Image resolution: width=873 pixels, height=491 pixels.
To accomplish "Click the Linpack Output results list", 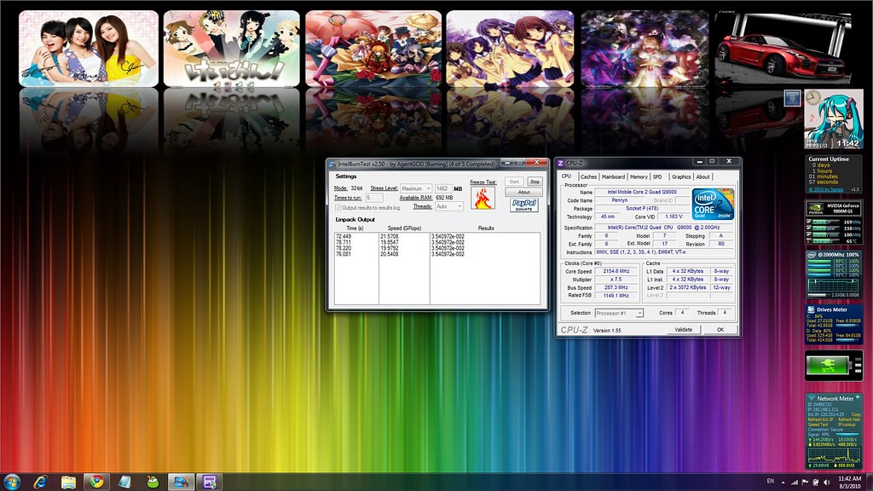I will click(x=437, y=269).
